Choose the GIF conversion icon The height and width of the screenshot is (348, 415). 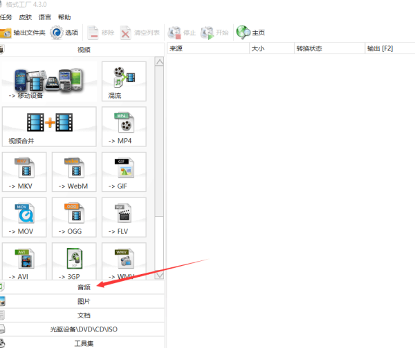pyautogui.click(x=124, y=172)
